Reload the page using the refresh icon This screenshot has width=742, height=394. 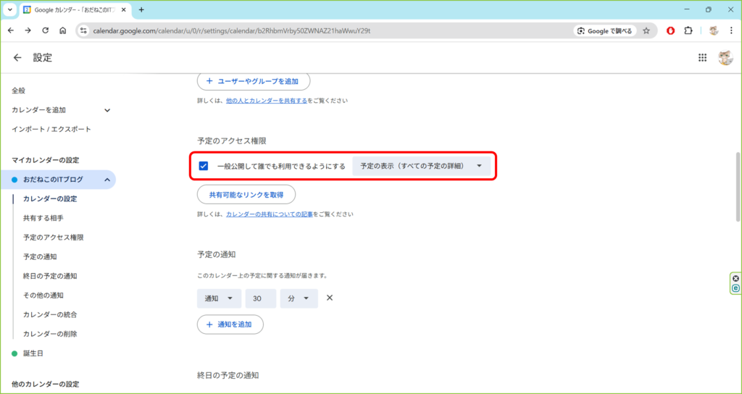click(46, 31)
